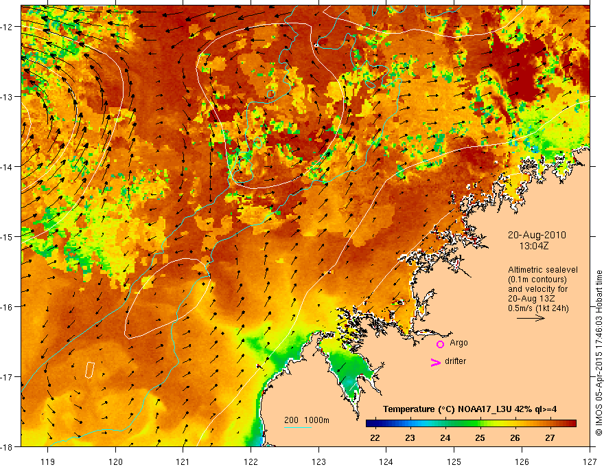The image size is (604, 467).
Task: Click the longitude axis label "125"
Action: click(x=454, y=462)
